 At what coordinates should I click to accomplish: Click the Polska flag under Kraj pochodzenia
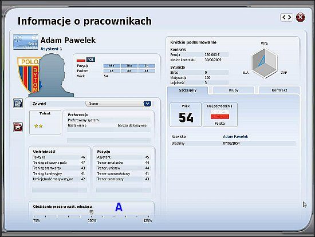(x=220, y=114)
